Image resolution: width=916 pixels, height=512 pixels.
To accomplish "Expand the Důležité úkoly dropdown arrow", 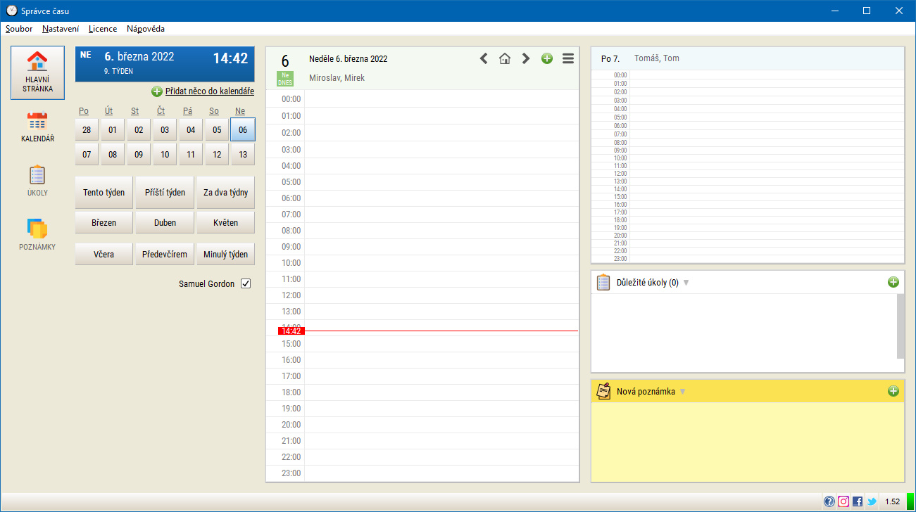I will [686, 283].
